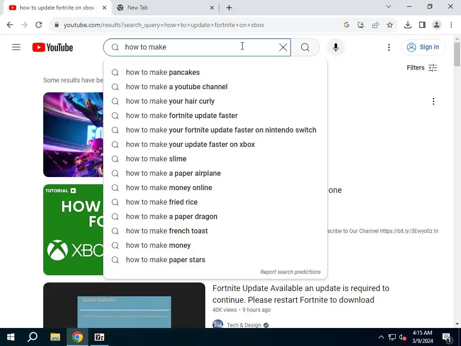Viewport: 461px width, 346px height.
Task: Open the green Xbox tutorial thumbnail
Action: (73, 230)
